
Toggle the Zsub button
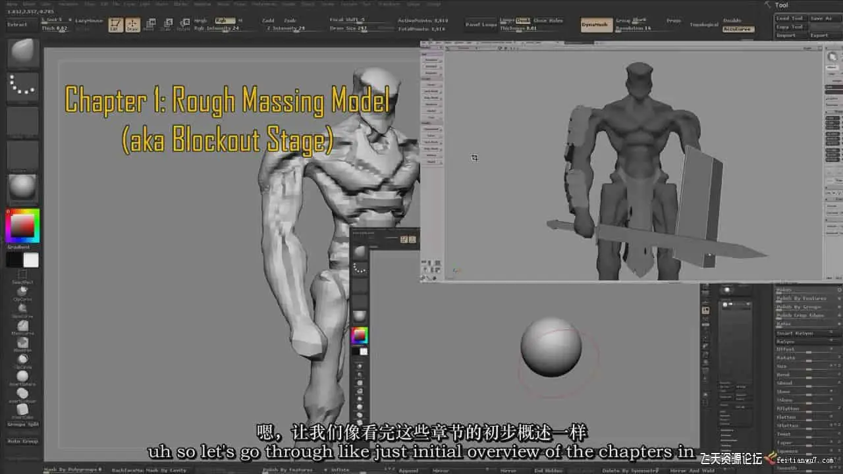(290, 20)
